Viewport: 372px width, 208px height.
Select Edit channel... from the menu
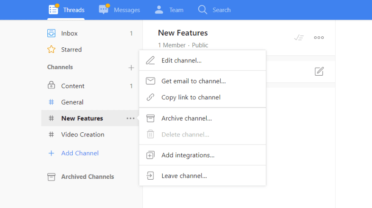(181, 60)
